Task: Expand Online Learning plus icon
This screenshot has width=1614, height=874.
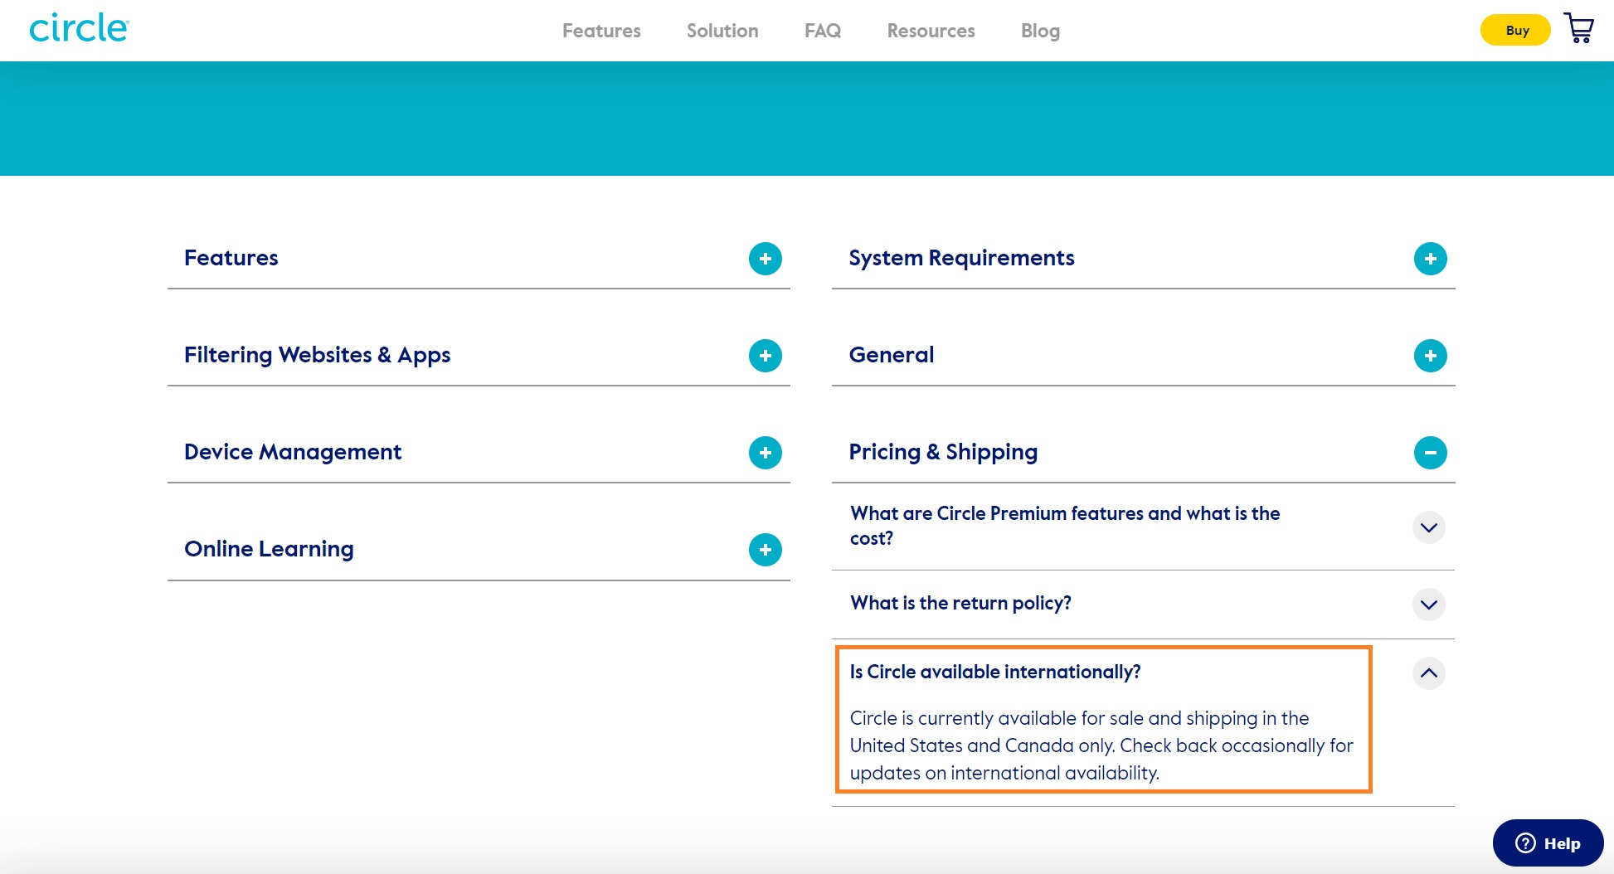Action: (x=765, y=550)
